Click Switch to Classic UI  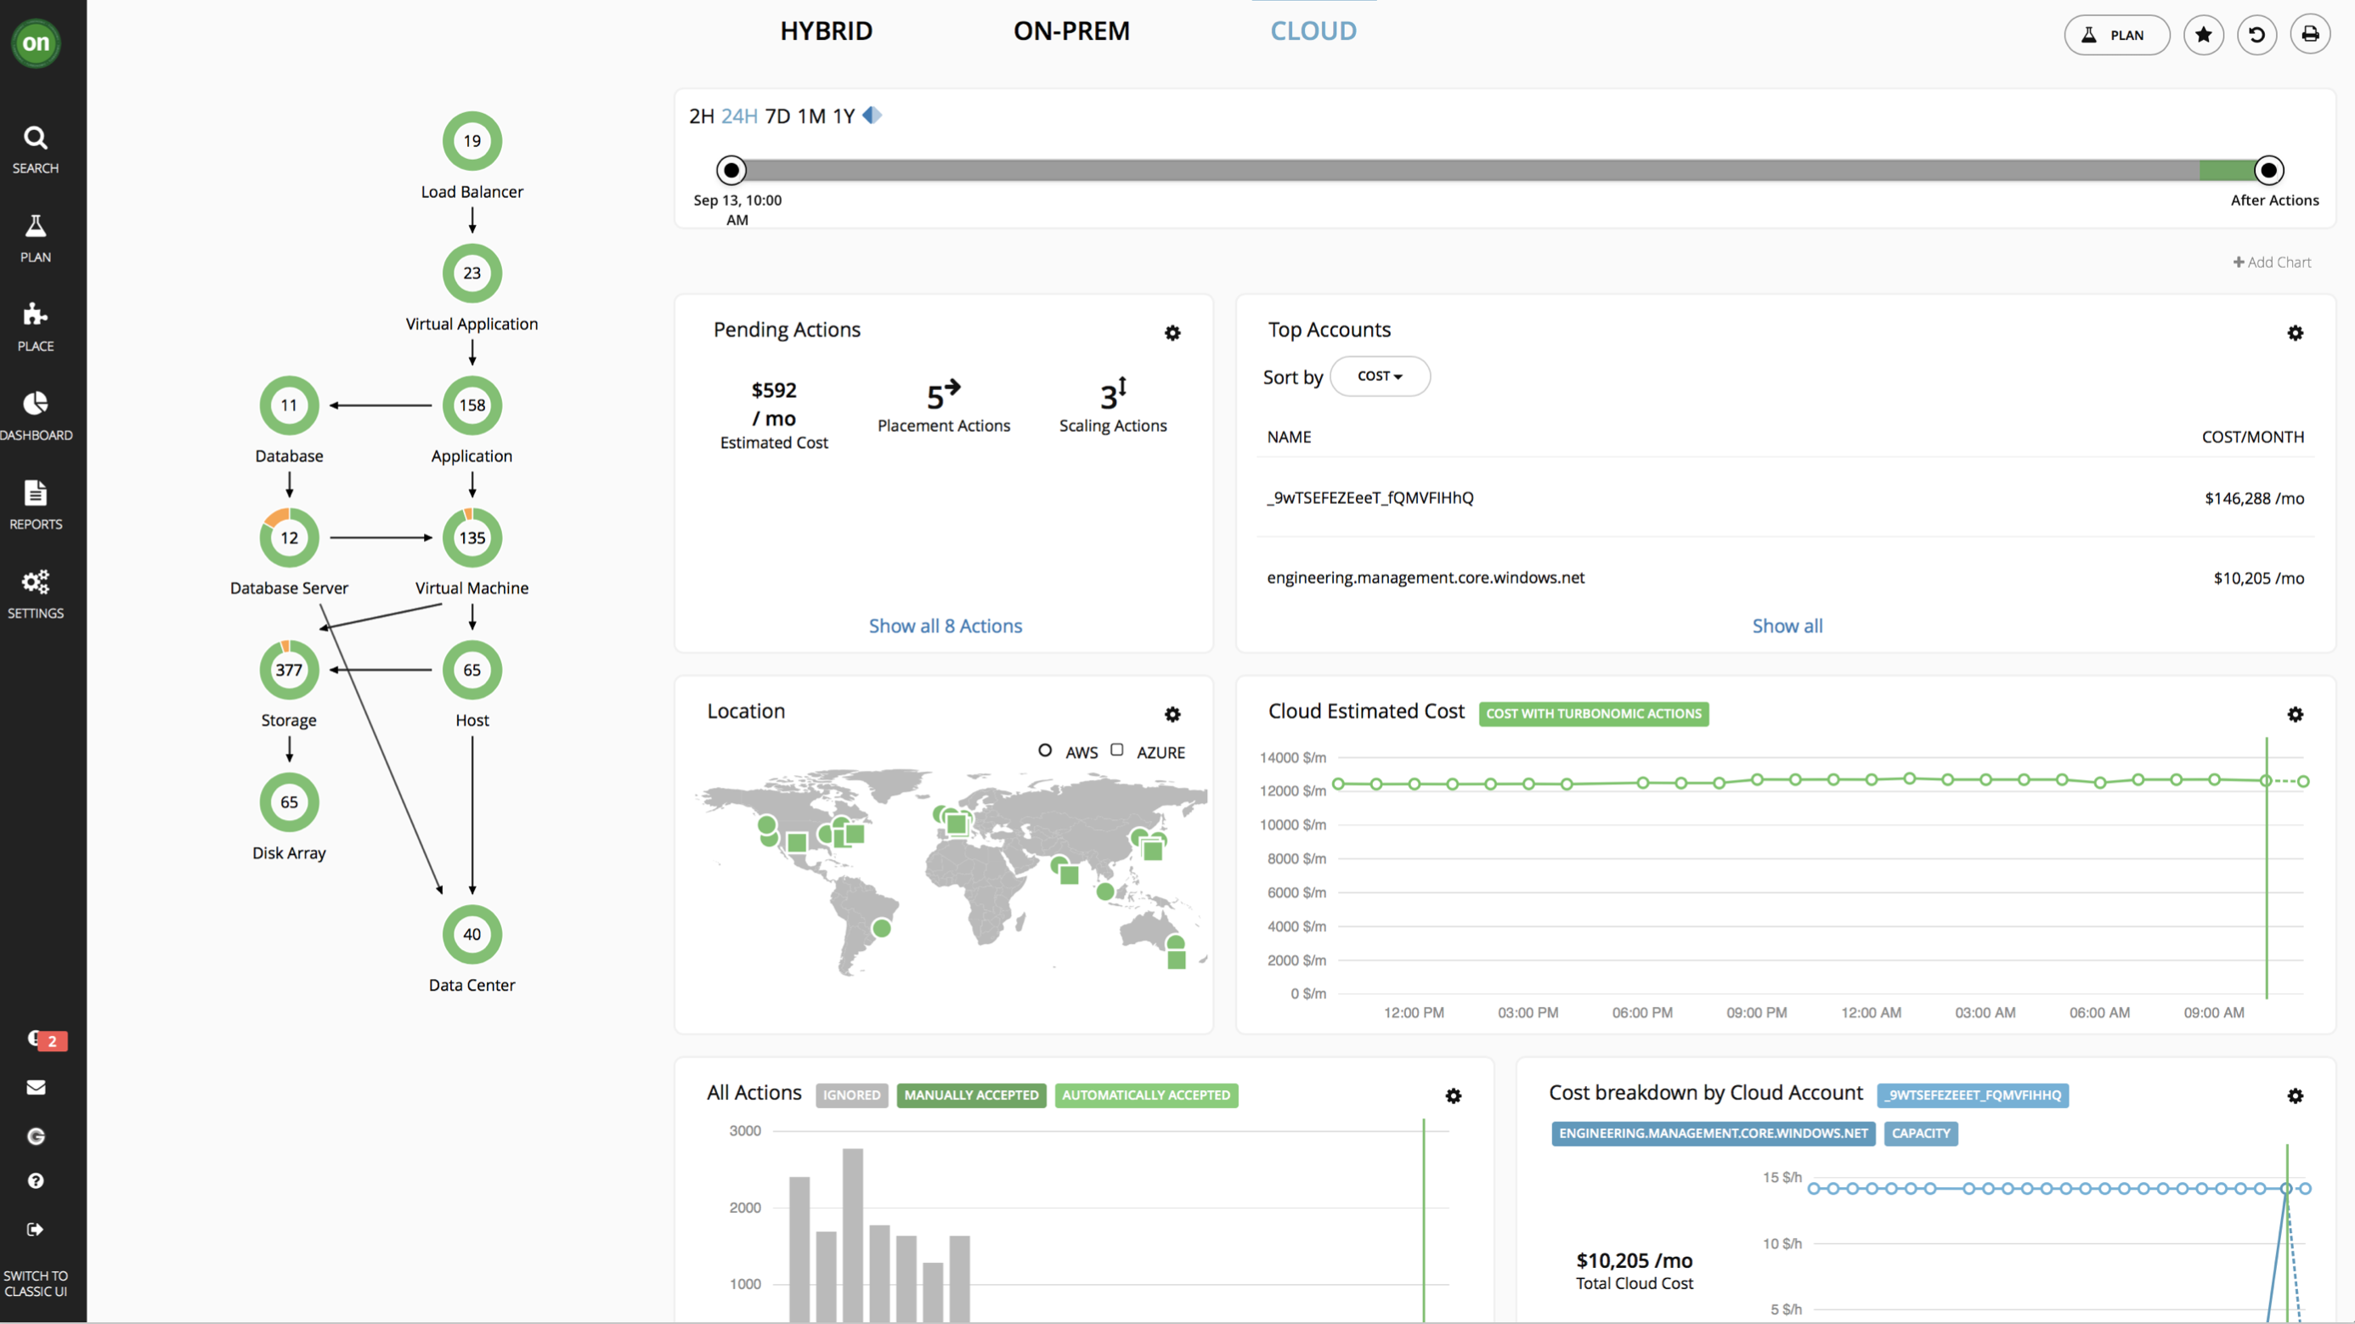click(36, 1283)
